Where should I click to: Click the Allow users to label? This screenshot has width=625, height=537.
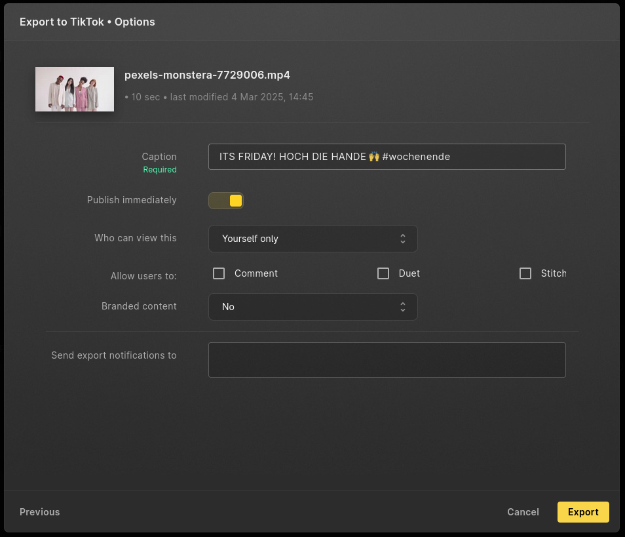pos(143,276)
